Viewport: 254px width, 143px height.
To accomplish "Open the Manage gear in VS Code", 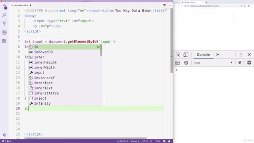I will coord(4,135).
